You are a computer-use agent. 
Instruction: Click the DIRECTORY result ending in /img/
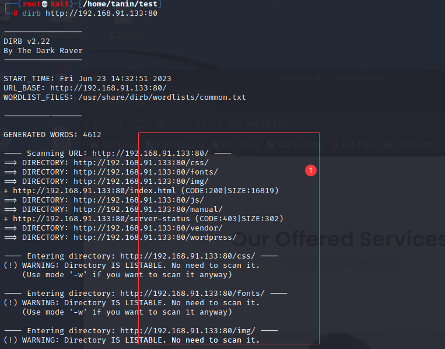pos(106,181)
